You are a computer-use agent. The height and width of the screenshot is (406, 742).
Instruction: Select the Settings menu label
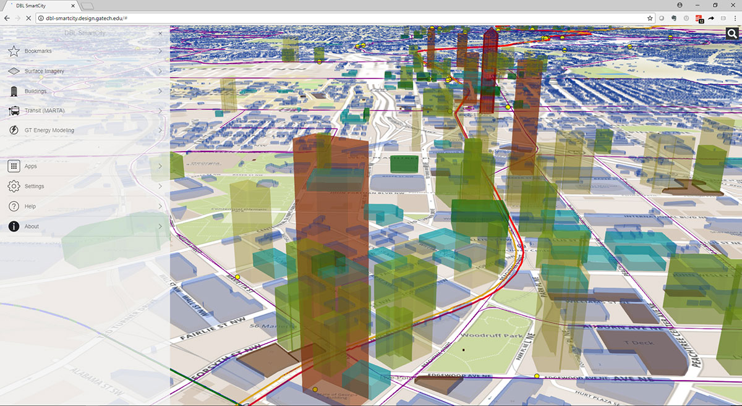[x=35, y=186]
